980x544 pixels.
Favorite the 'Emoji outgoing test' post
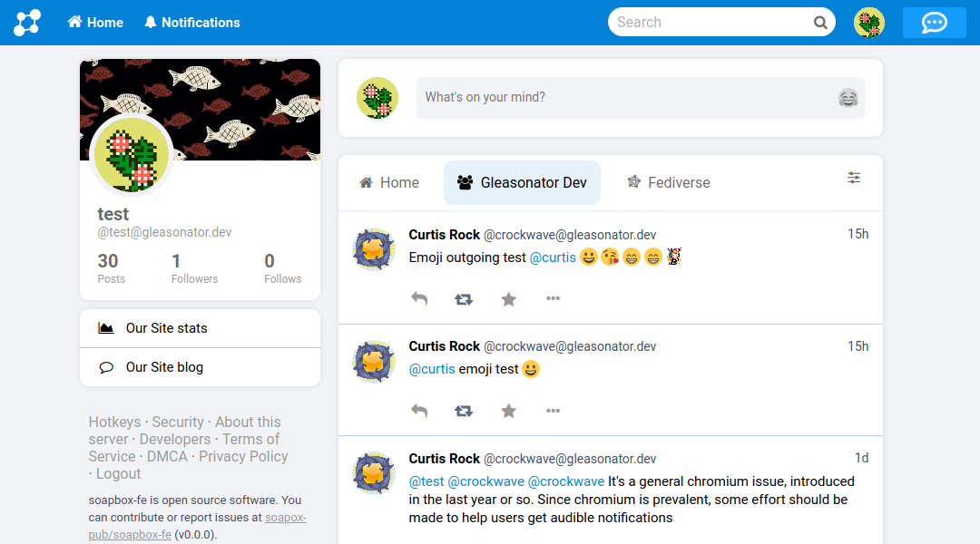pos(509,298)
